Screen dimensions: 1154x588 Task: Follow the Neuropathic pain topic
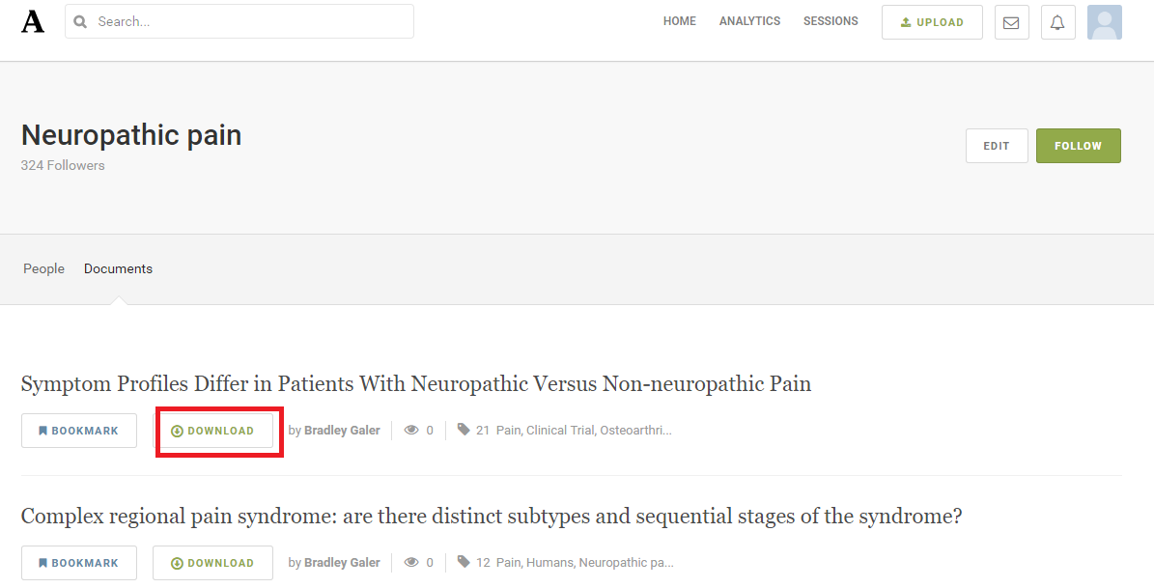(1079, 146)
